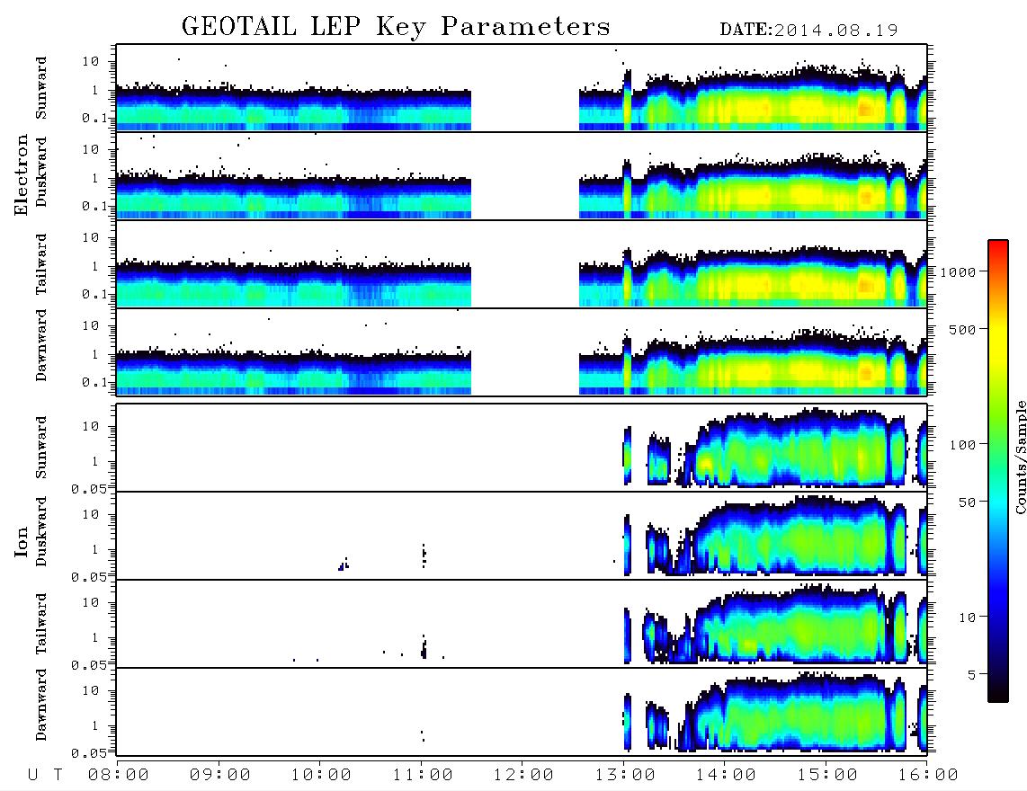Select the Ion Sunward panel label
Screen dimensions: 1027x791
pos(41,447)
